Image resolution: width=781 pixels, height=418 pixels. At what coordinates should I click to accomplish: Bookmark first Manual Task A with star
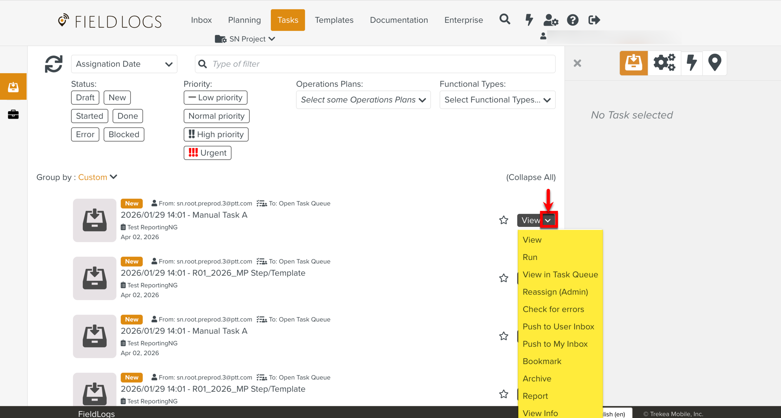coord(503,220)
